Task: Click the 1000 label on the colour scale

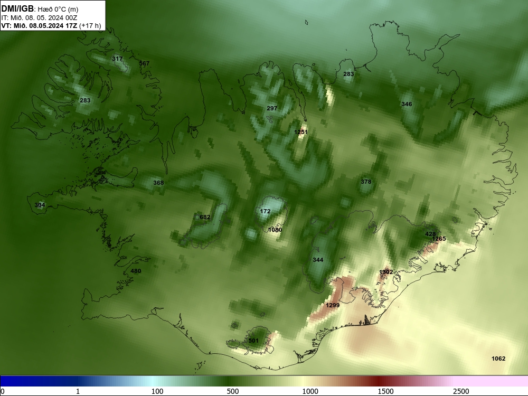Action: (310, 391)
